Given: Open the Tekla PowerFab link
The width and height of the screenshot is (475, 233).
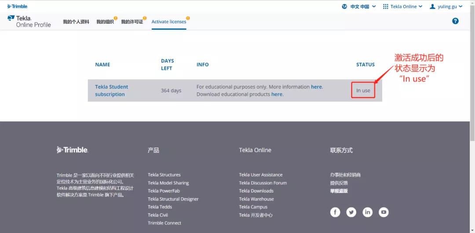Looking at the screenshot, I should pos(164,191).
